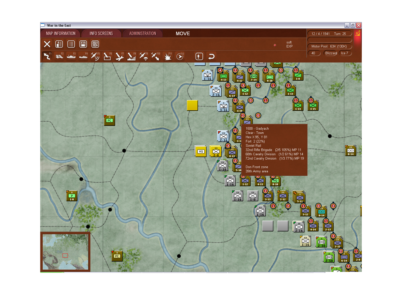The height and width of the screenshot is (295, 402).
Task: Select the F4 amphibious transport ship icon
Action: [83, 56]
